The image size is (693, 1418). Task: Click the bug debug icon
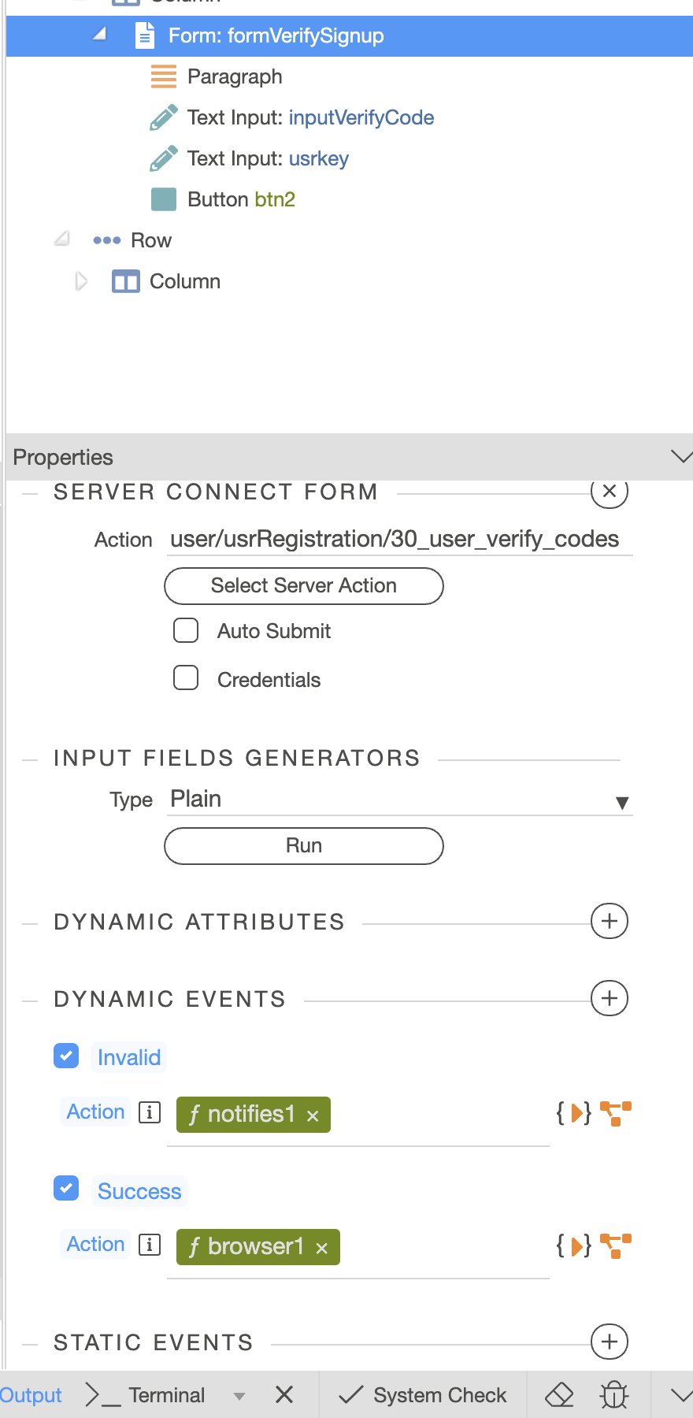pos(614,1395)
